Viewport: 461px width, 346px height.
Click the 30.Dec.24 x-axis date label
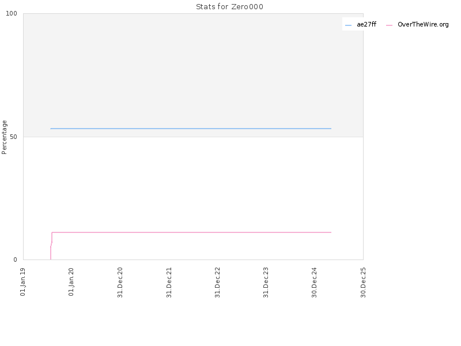point(314,283)
